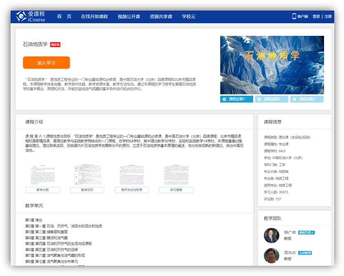Image resolution: width=344 pixels, height=276 pixels.
Task: Click the mobile client phone icon
Action: 294,16
